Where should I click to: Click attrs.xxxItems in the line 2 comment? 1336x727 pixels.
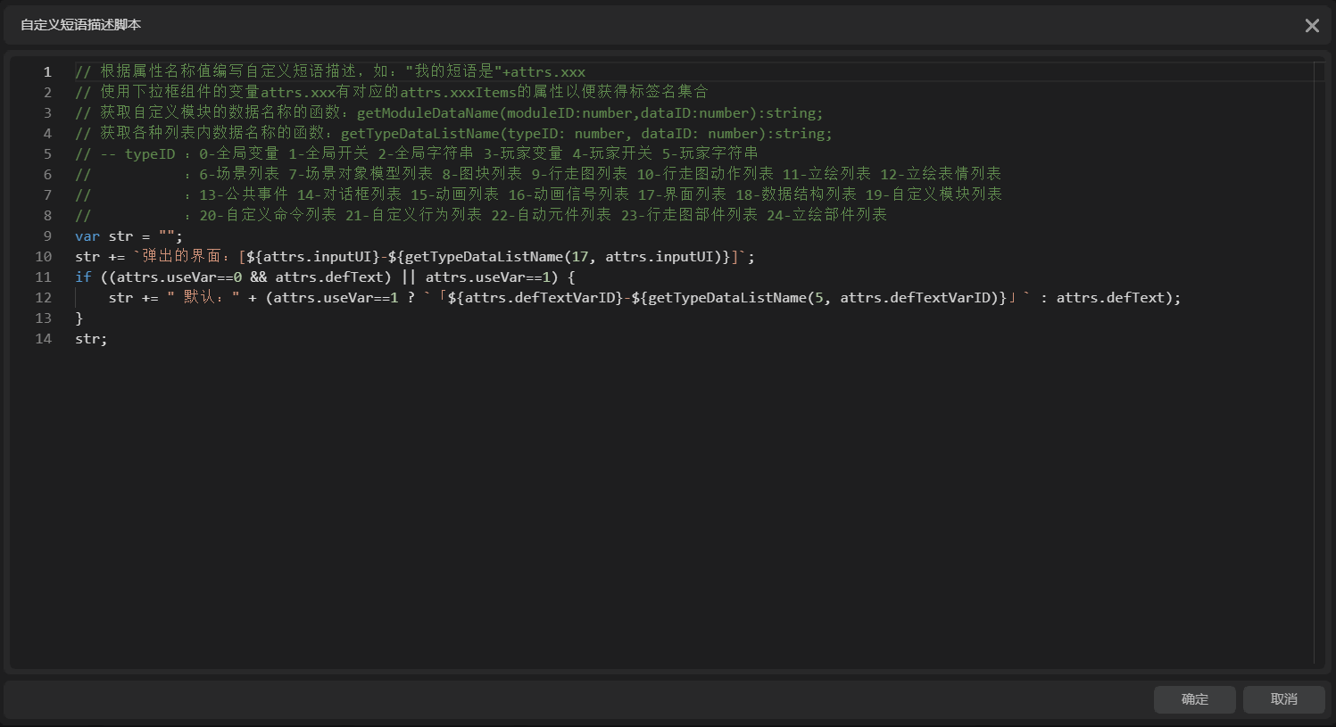tap(458, 92)
